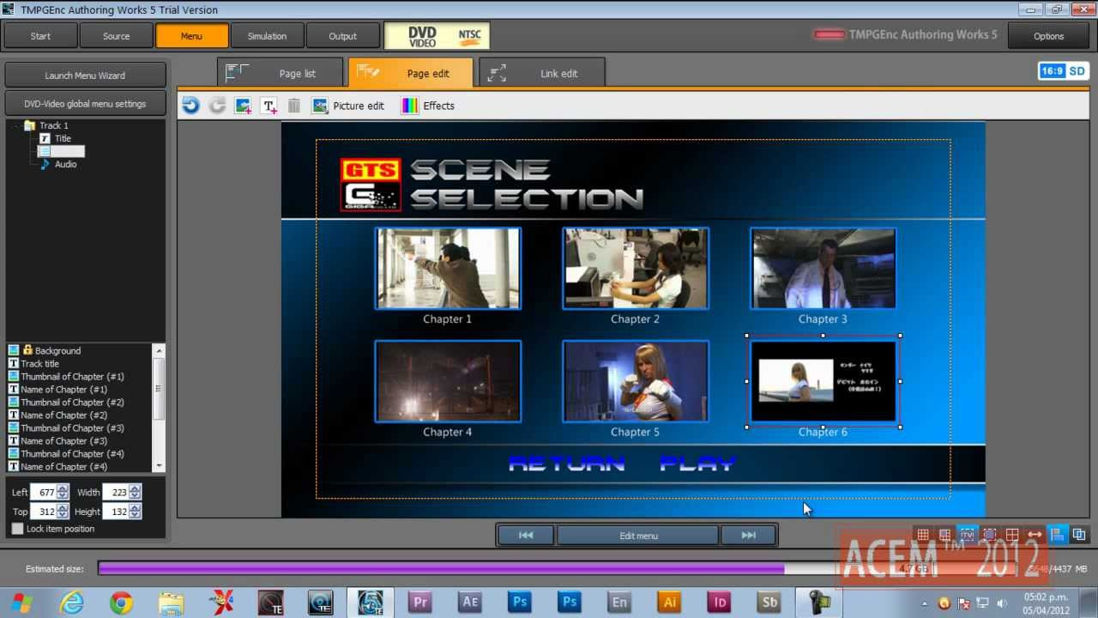
Task: Click Launch Menu Wizard
Action: pos(85,76)
